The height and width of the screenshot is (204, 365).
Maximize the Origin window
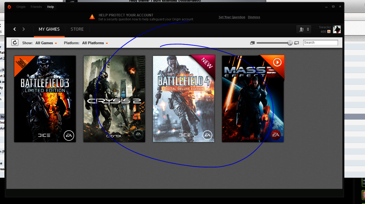click(333, 7)
